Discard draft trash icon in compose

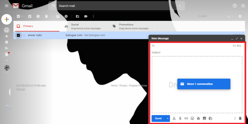pyautogui.click(x=240, y=118)
